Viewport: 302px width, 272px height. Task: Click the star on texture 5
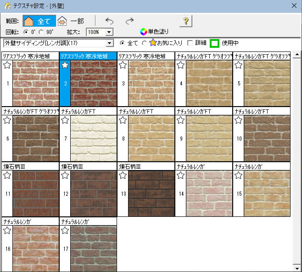tap(239, 65)
